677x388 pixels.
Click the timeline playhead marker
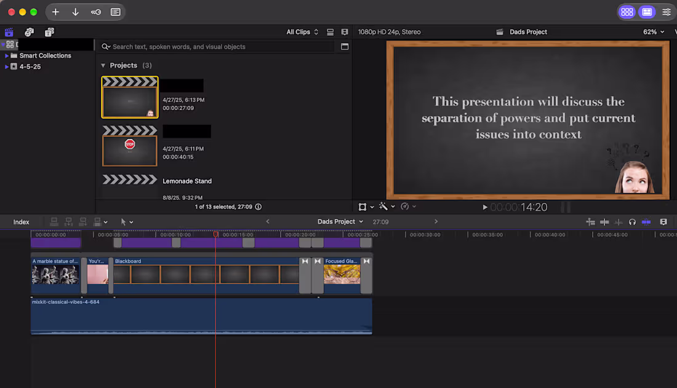215,234
